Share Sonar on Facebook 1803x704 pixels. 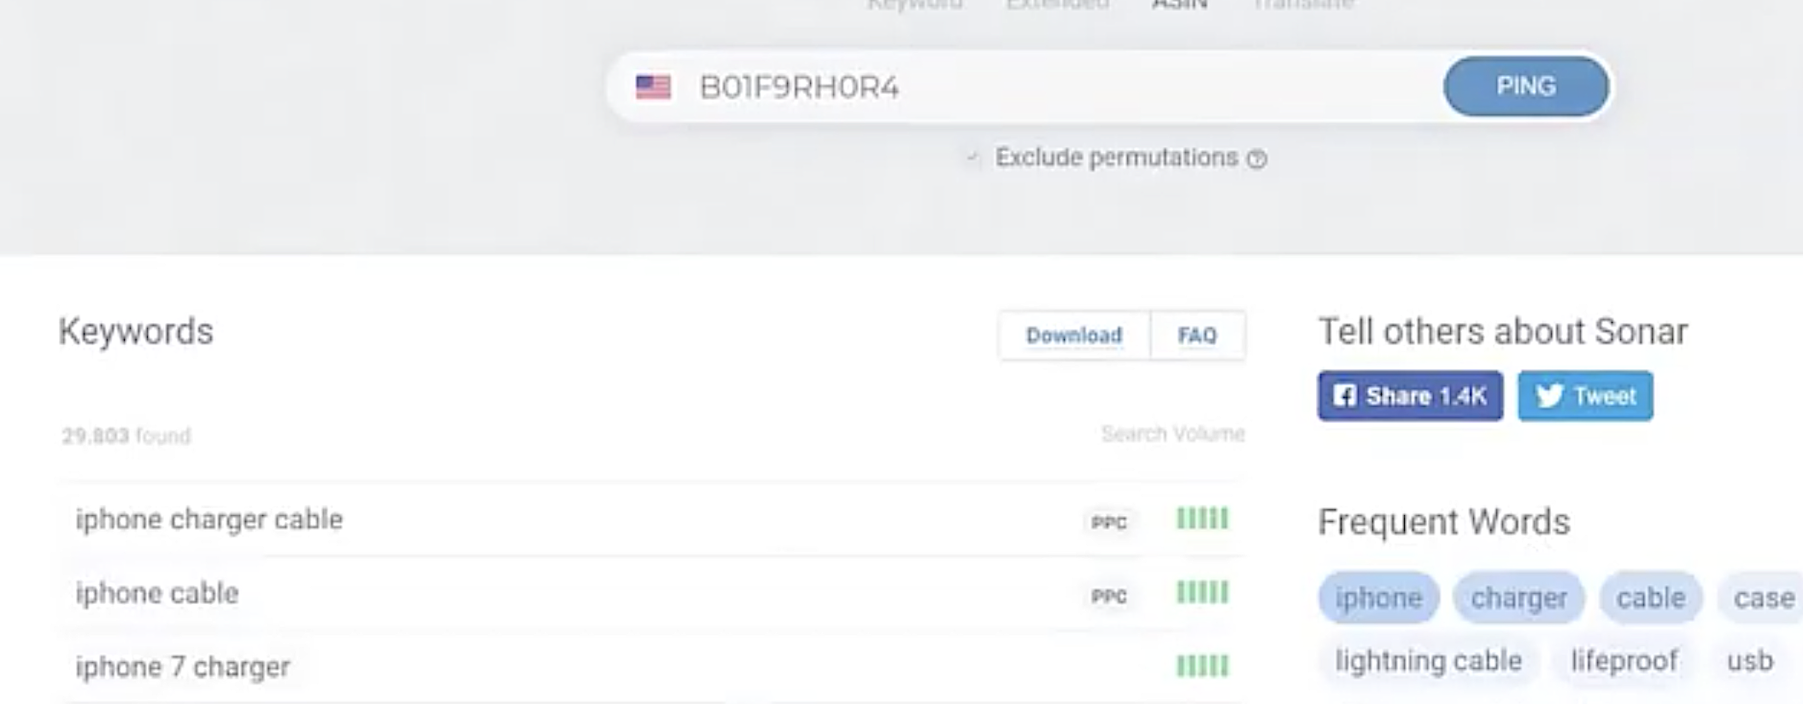(1410, 396)
